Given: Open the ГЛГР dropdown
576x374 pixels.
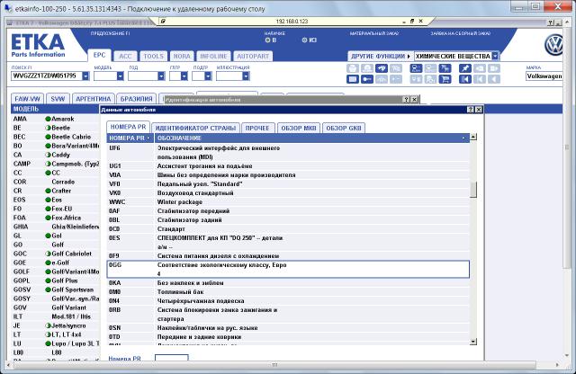Looking at the screenshot, I should pos(184,76).
